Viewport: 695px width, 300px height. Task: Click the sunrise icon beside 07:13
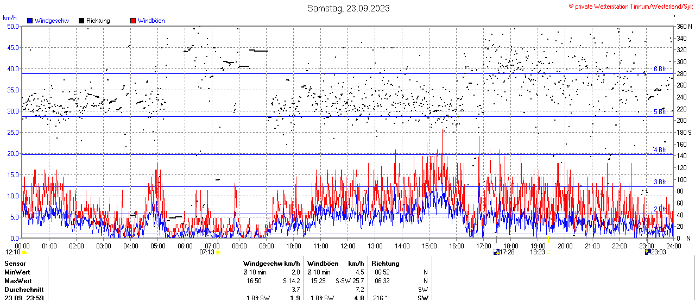coord(218,252)
